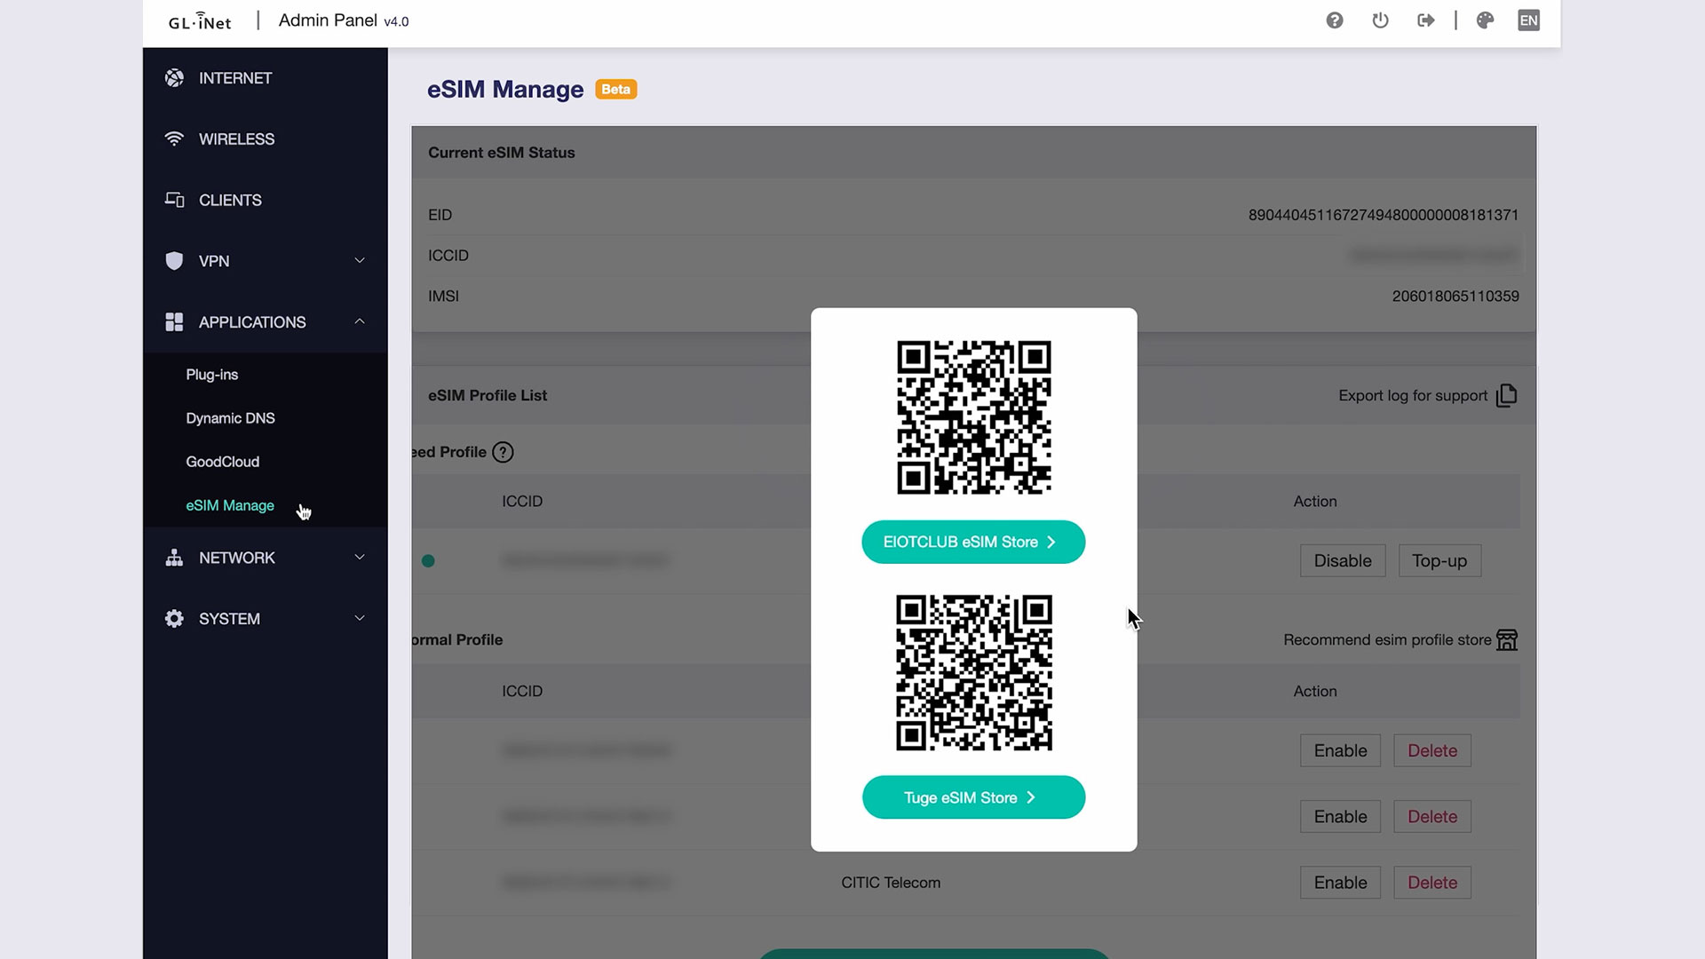This screenshot has height=959, width=1705.
Task: Click Export log for support link
Action: 1413,396
